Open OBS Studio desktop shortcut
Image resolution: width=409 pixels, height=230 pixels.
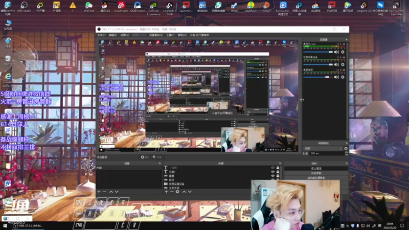[x=24, y=7]
